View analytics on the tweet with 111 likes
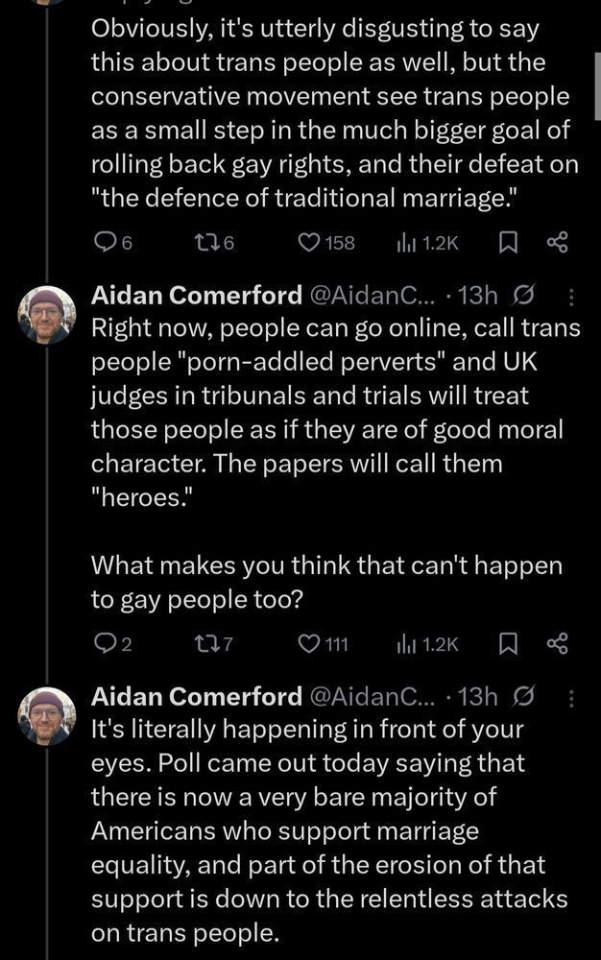 [427, 644]
